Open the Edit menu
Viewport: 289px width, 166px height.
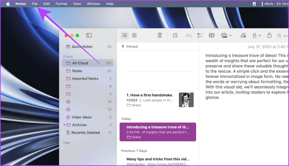click(47, 4)
